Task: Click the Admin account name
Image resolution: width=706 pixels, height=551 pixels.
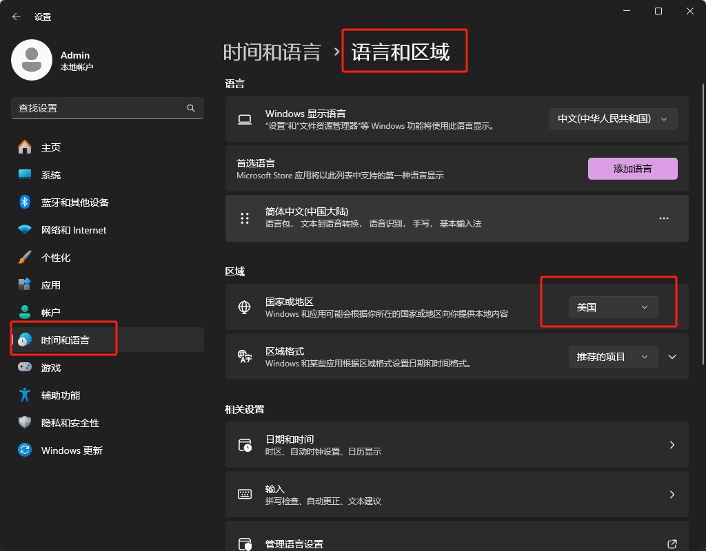Action: coord(75,55)
